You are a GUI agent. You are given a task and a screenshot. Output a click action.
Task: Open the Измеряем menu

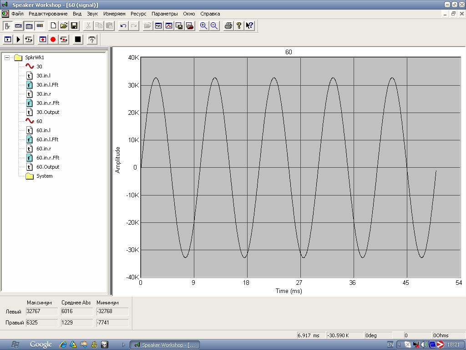(114, 14)
